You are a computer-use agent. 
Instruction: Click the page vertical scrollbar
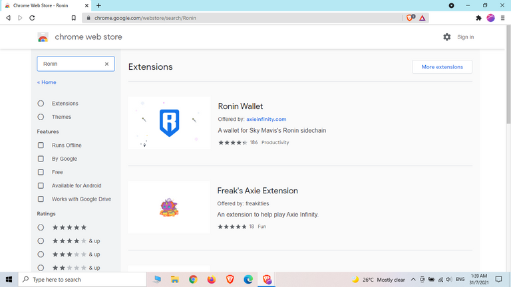click(x=508, y=75)
